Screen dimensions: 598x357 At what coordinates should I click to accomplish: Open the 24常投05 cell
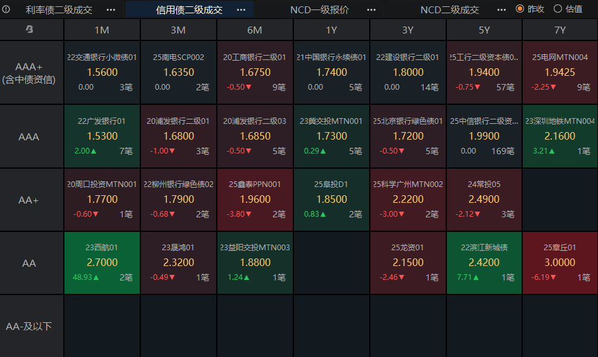pos(484,200)
